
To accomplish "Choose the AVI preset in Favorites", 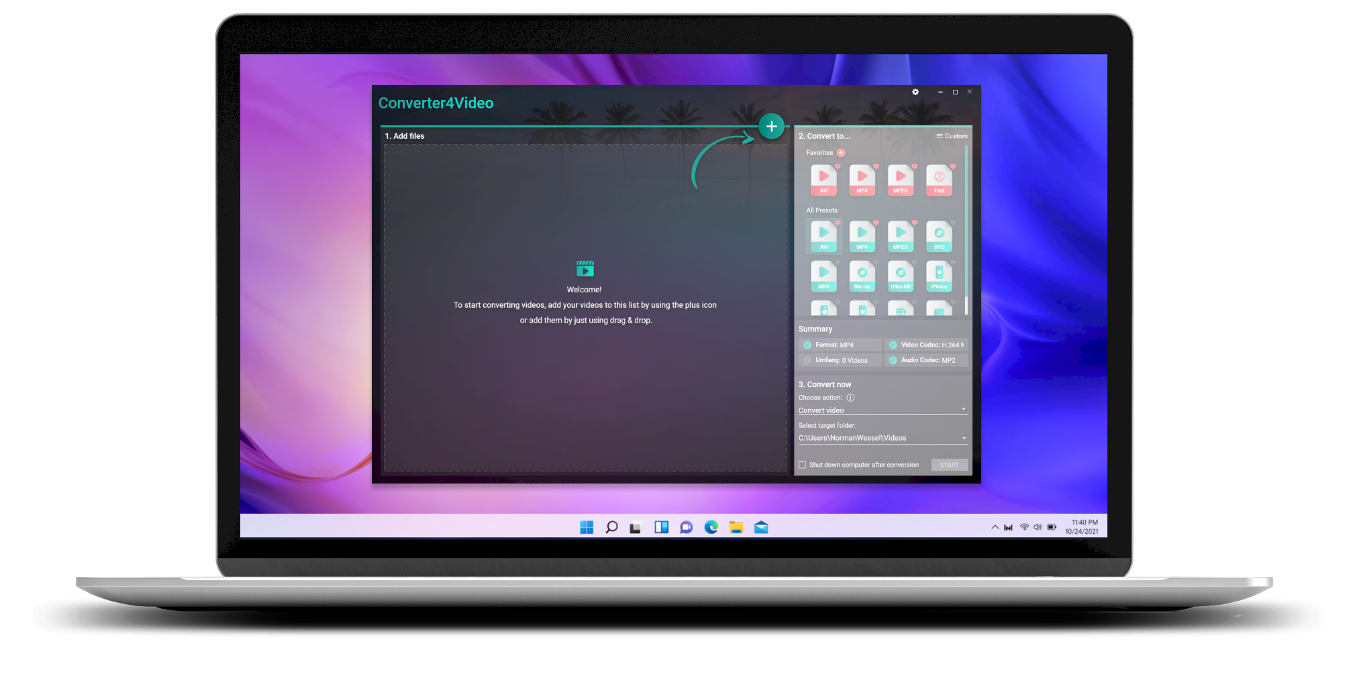I will 823,180.
